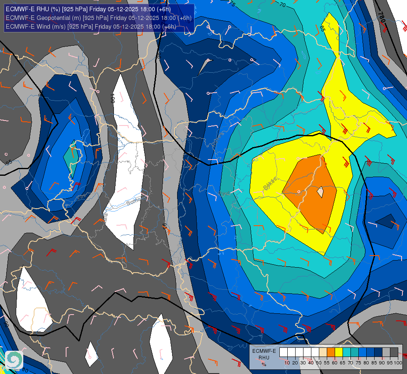Viewport: 407px width, 374px height.
Task: Click the legend tick label 100
Action: coord(398,363)
